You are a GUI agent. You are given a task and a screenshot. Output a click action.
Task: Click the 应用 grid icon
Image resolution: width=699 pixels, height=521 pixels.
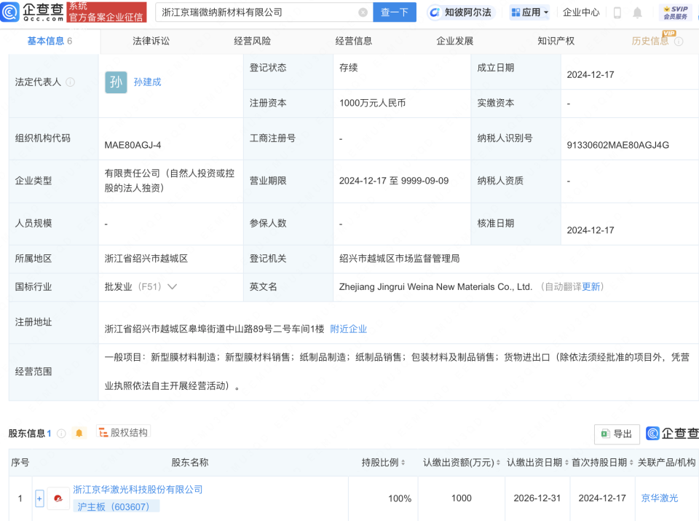point(516,11)
